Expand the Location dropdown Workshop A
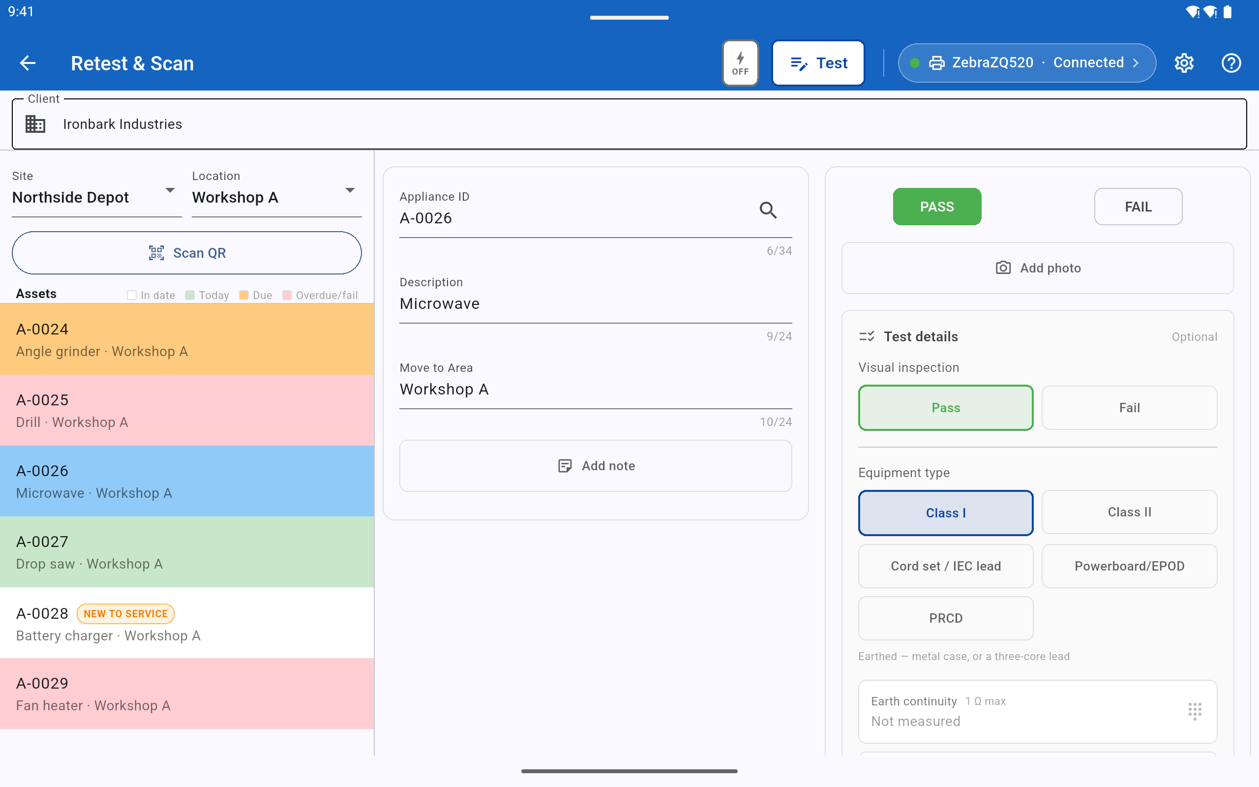1259x787 pixels. click(276, 193)
